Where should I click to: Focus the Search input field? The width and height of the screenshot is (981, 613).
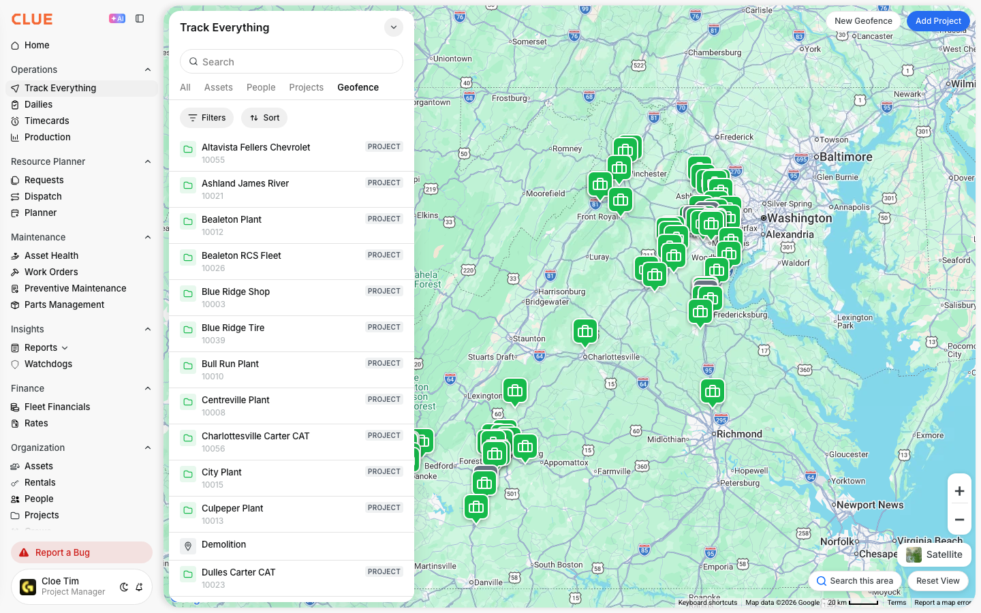point(292,61)
